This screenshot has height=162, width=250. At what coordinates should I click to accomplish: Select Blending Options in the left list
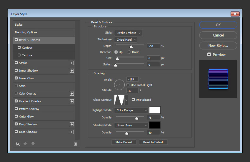pyautogui.click(x=26, y=32)
